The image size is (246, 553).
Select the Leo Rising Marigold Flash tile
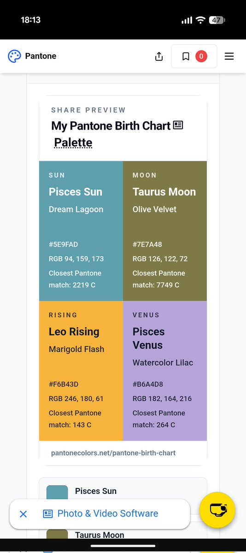click(x=81, y=371)
